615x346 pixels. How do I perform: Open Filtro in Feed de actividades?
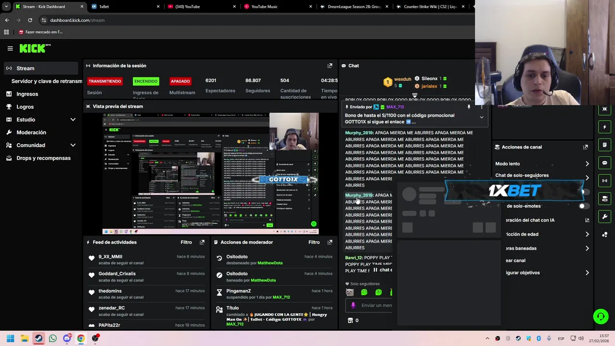186,242
